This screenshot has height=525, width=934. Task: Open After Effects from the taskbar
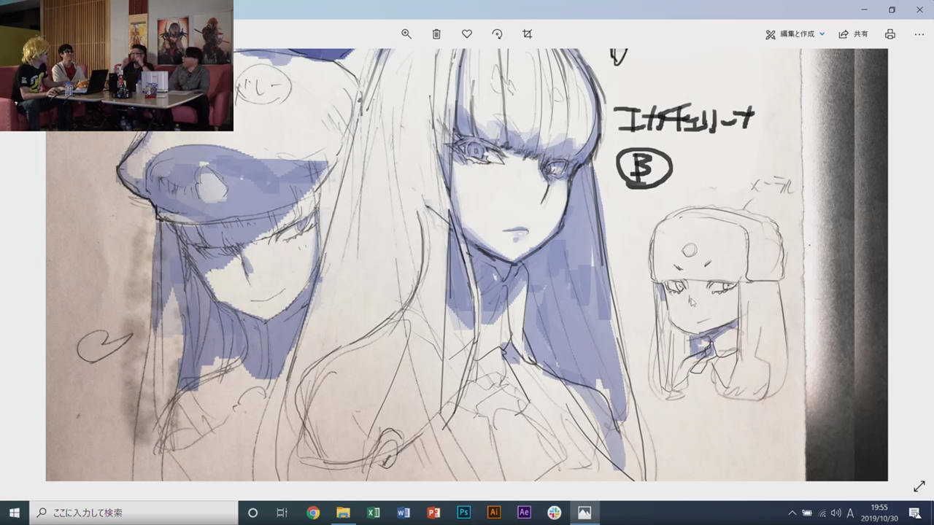click(x=524, y=513)
